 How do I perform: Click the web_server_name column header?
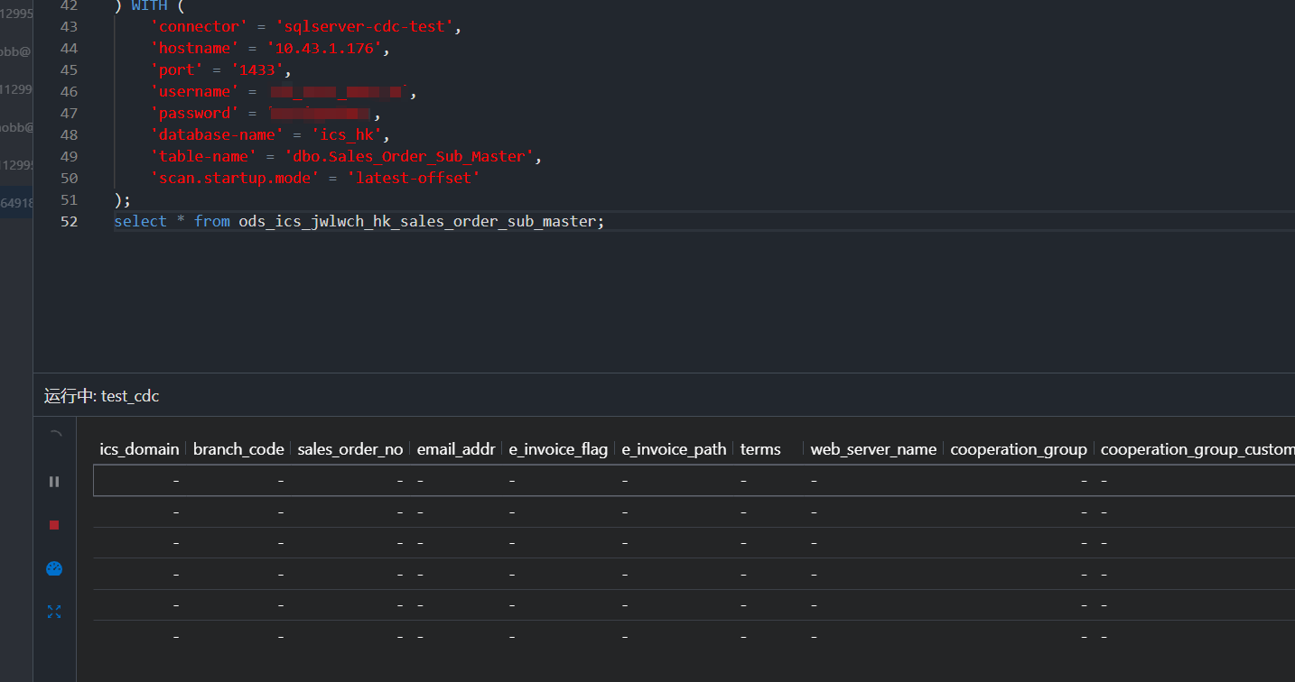click(x=873, y=449)
